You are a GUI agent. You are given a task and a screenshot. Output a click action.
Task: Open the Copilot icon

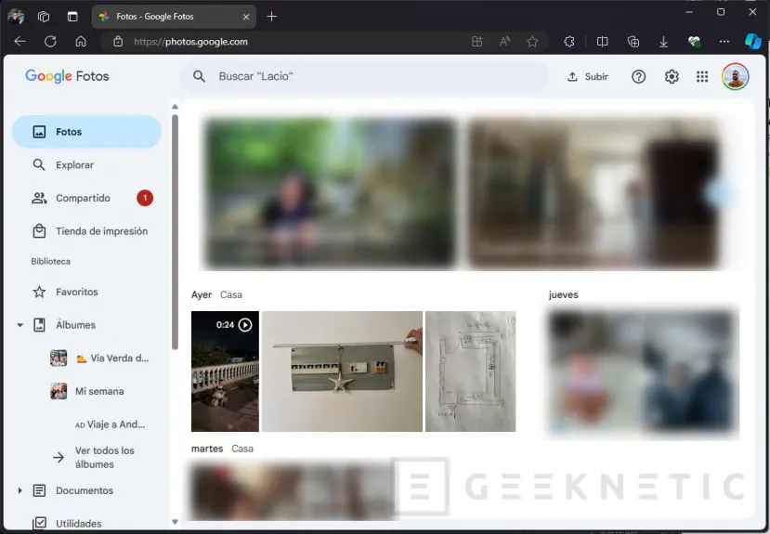click(x=752, y=42)
